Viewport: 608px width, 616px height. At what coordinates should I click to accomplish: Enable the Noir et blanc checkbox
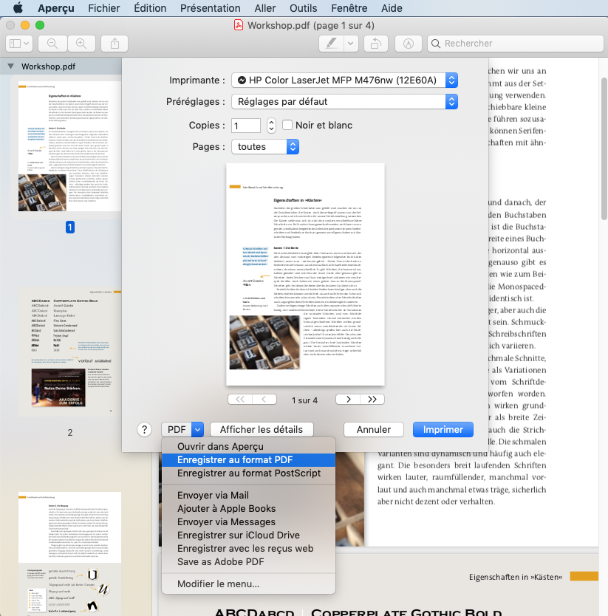pyautogui.click(x=287, y=125)
